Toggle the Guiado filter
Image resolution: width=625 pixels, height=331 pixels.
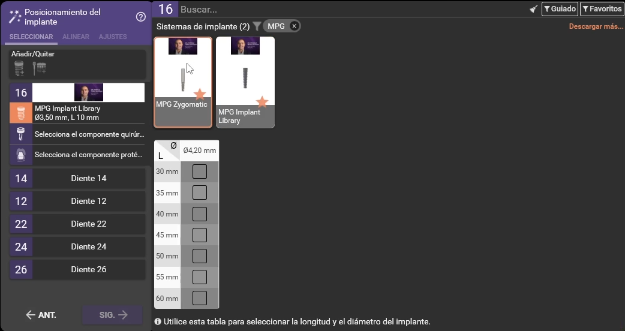pos(560,9)
